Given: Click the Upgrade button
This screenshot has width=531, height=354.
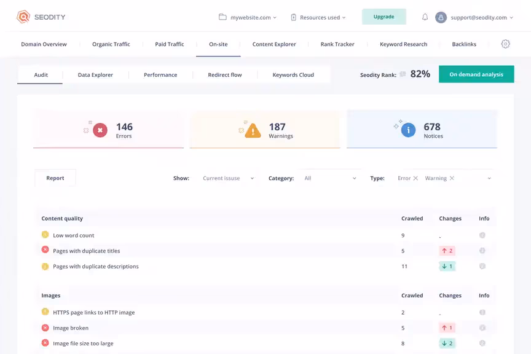Looking at the screenshot, I should [x=383, y=17].
